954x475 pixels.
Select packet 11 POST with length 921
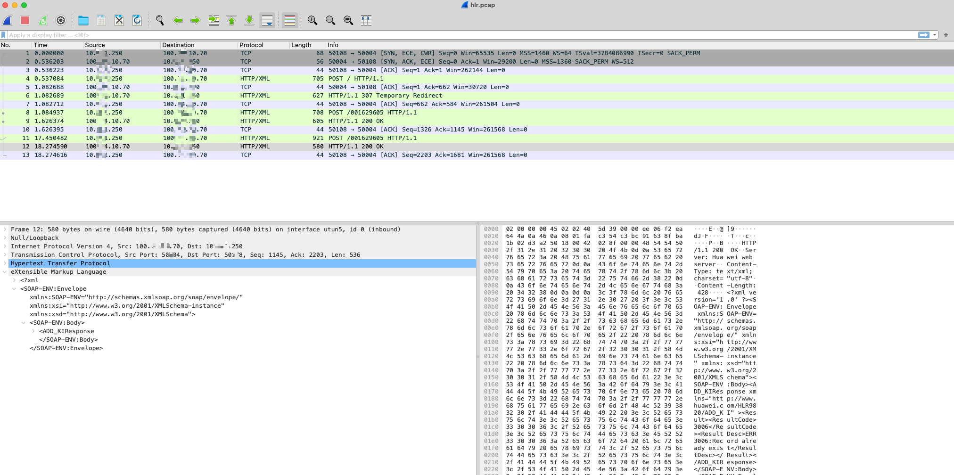point(477,138)
